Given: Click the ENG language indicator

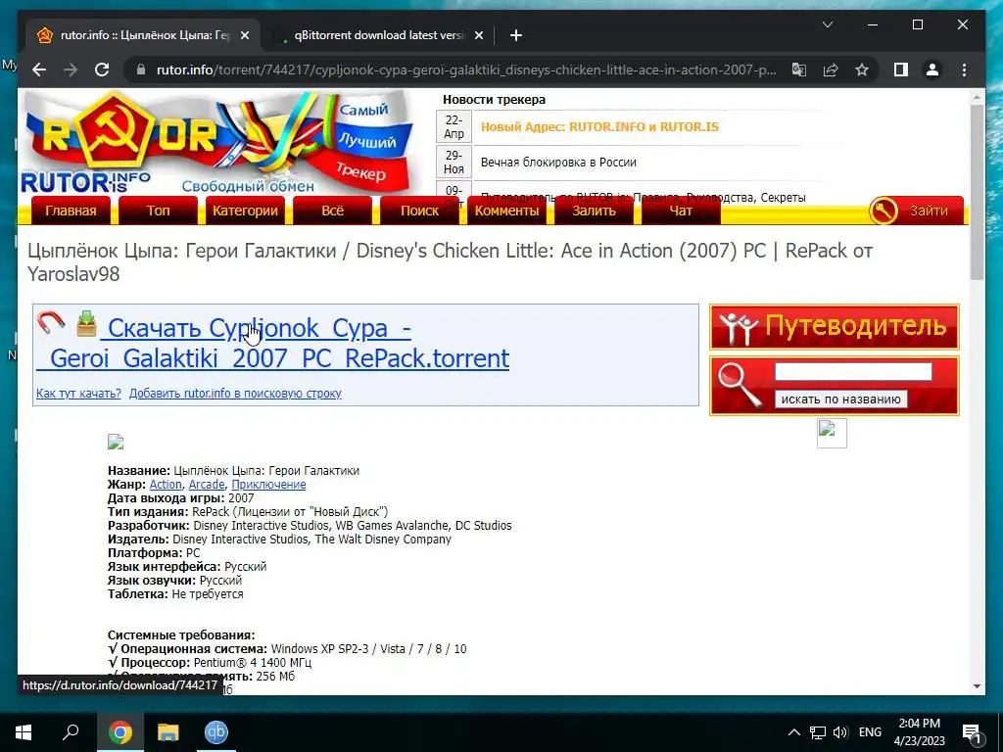Looking at the screenshot, I should coord(870,732).
